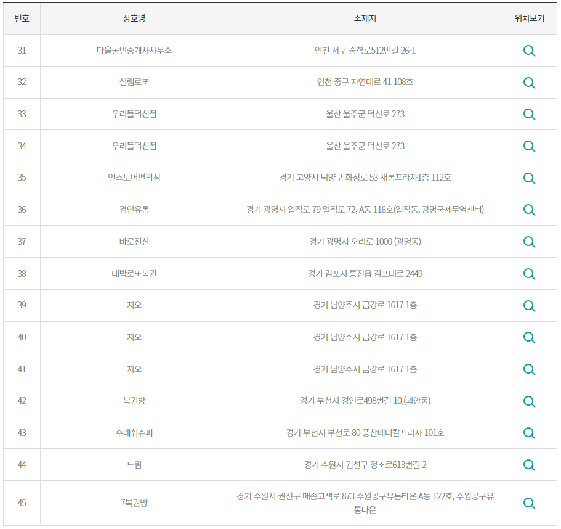Click address 경기 광명시 오리로 1000
Viewport: 561px width, 529px height.
point(365,242)
